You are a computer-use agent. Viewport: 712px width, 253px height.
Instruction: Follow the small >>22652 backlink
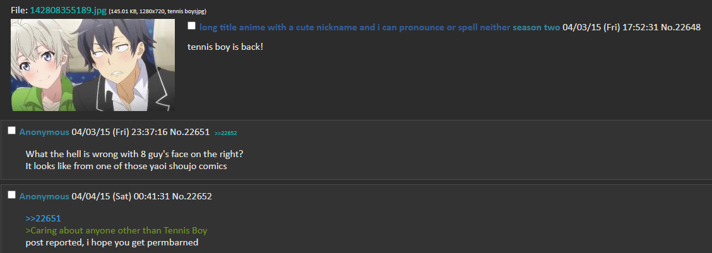[x=225, y=133]
